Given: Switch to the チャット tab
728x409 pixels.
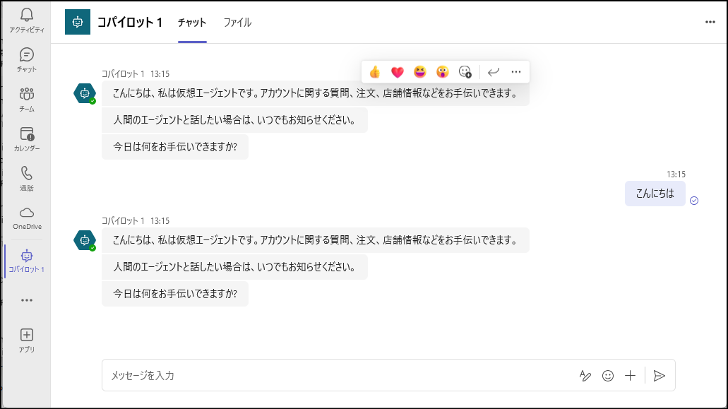Looking at the screenshot, I should tap(192, 23).
